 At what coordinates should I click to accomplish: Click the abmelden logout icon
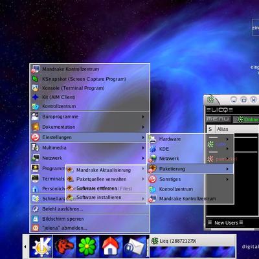36,228
